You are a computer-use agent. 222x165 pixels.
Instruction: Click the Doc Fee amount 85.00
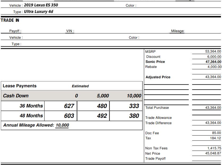(216, 133)
